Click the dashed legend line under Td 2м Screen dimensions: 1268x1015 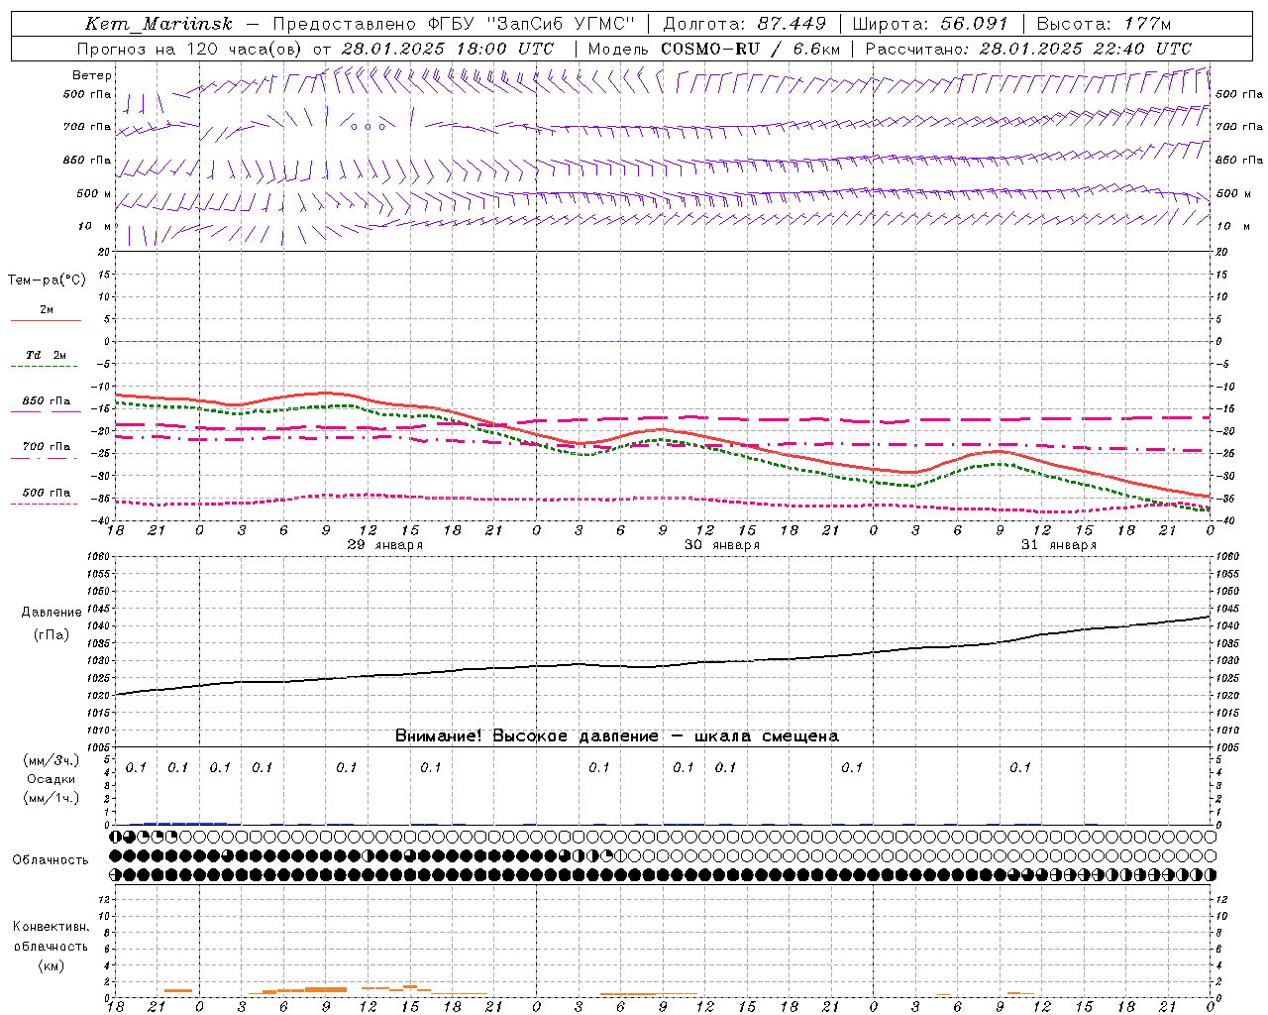point(46,367)
